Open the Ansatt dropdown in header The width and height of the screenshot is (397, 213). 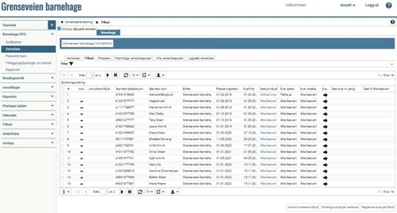click(x=348, y=5)
